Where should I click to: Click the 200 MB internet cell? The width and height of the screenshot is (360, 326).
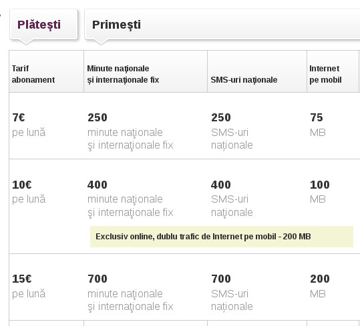click(319, 286)
